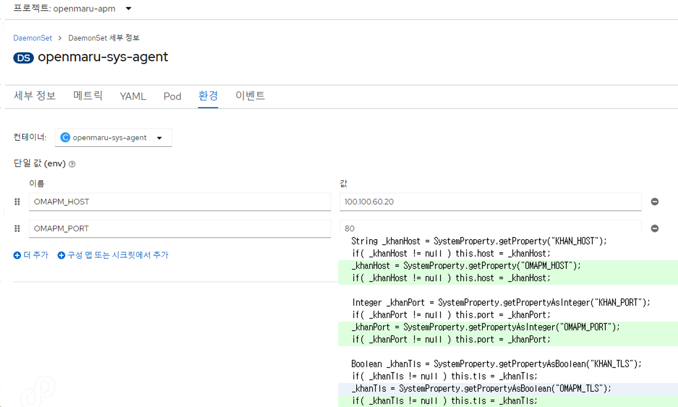Click the plus icon beside 더 추가
678x407 pixels.
[17, 255]
